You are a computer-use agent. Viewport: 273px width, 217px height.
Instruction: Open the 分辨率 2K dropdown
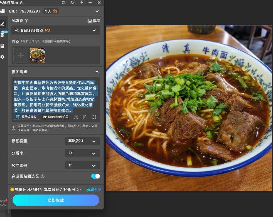click(x=83, y=153)
